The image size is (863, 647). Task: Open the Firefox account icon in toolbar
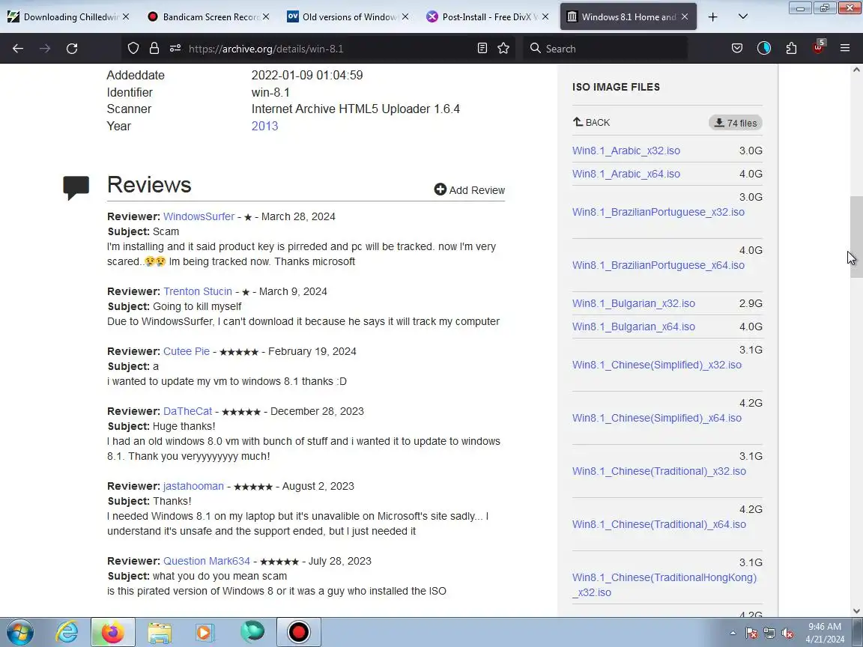coord(764,49)
